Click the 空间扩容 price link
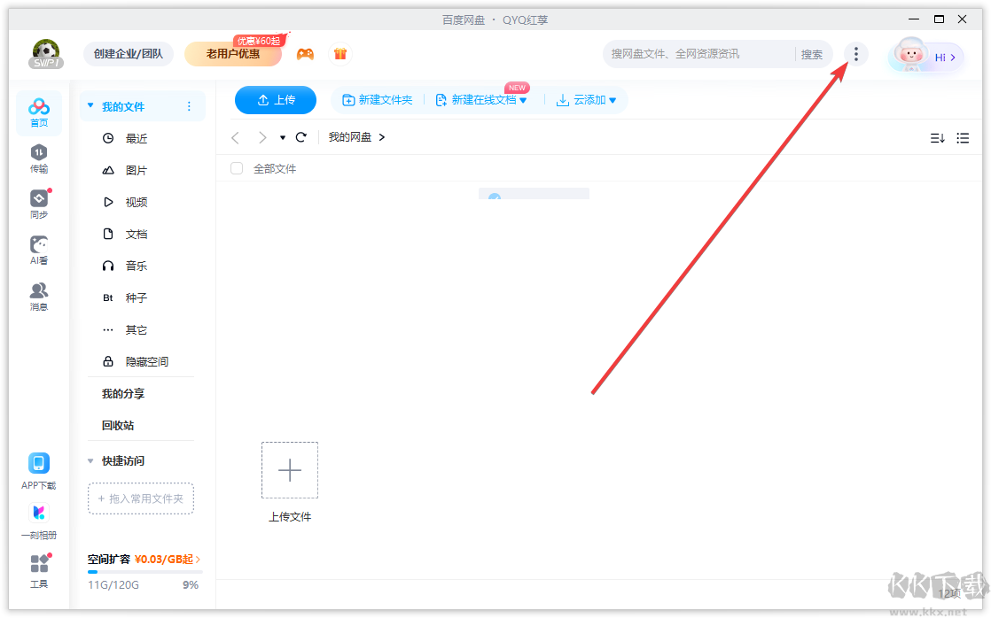Viewport: 991px width, 618px height. [x=167, y=560]
